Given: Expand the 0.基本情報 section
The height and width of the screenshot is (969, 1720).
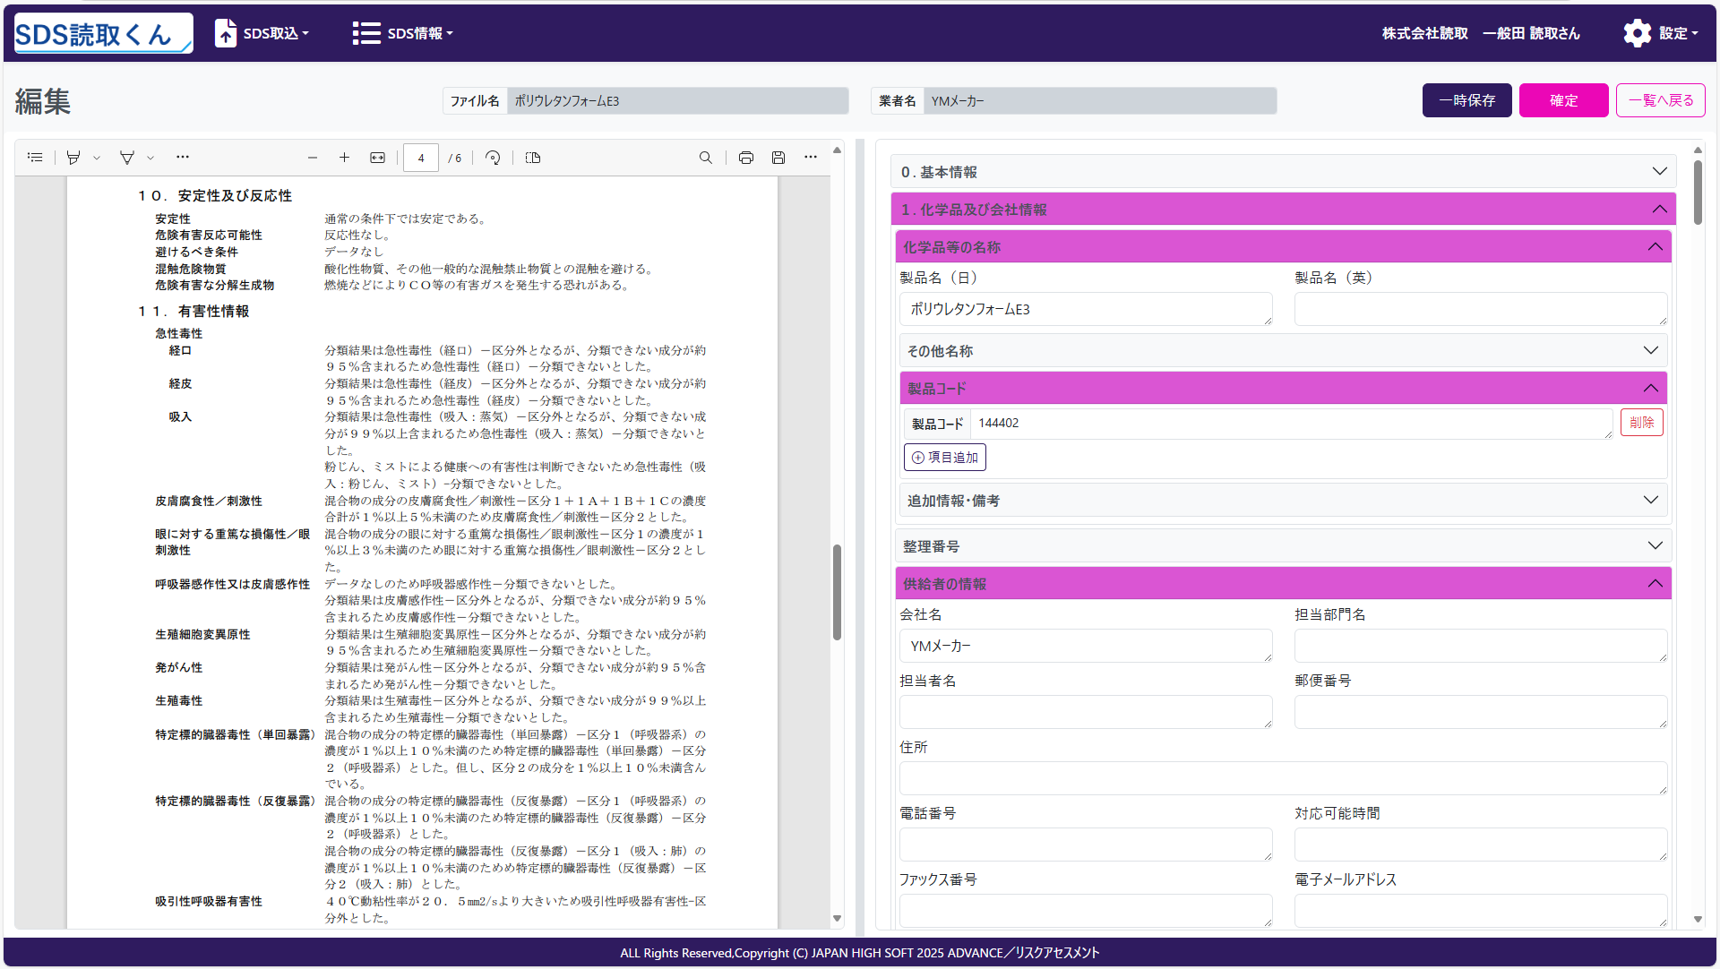Looking at the screenshot, I should tap(1283, 172).
